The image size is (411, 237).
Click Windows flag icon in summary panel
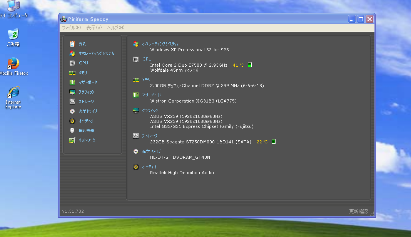click(x=136, y=44)
